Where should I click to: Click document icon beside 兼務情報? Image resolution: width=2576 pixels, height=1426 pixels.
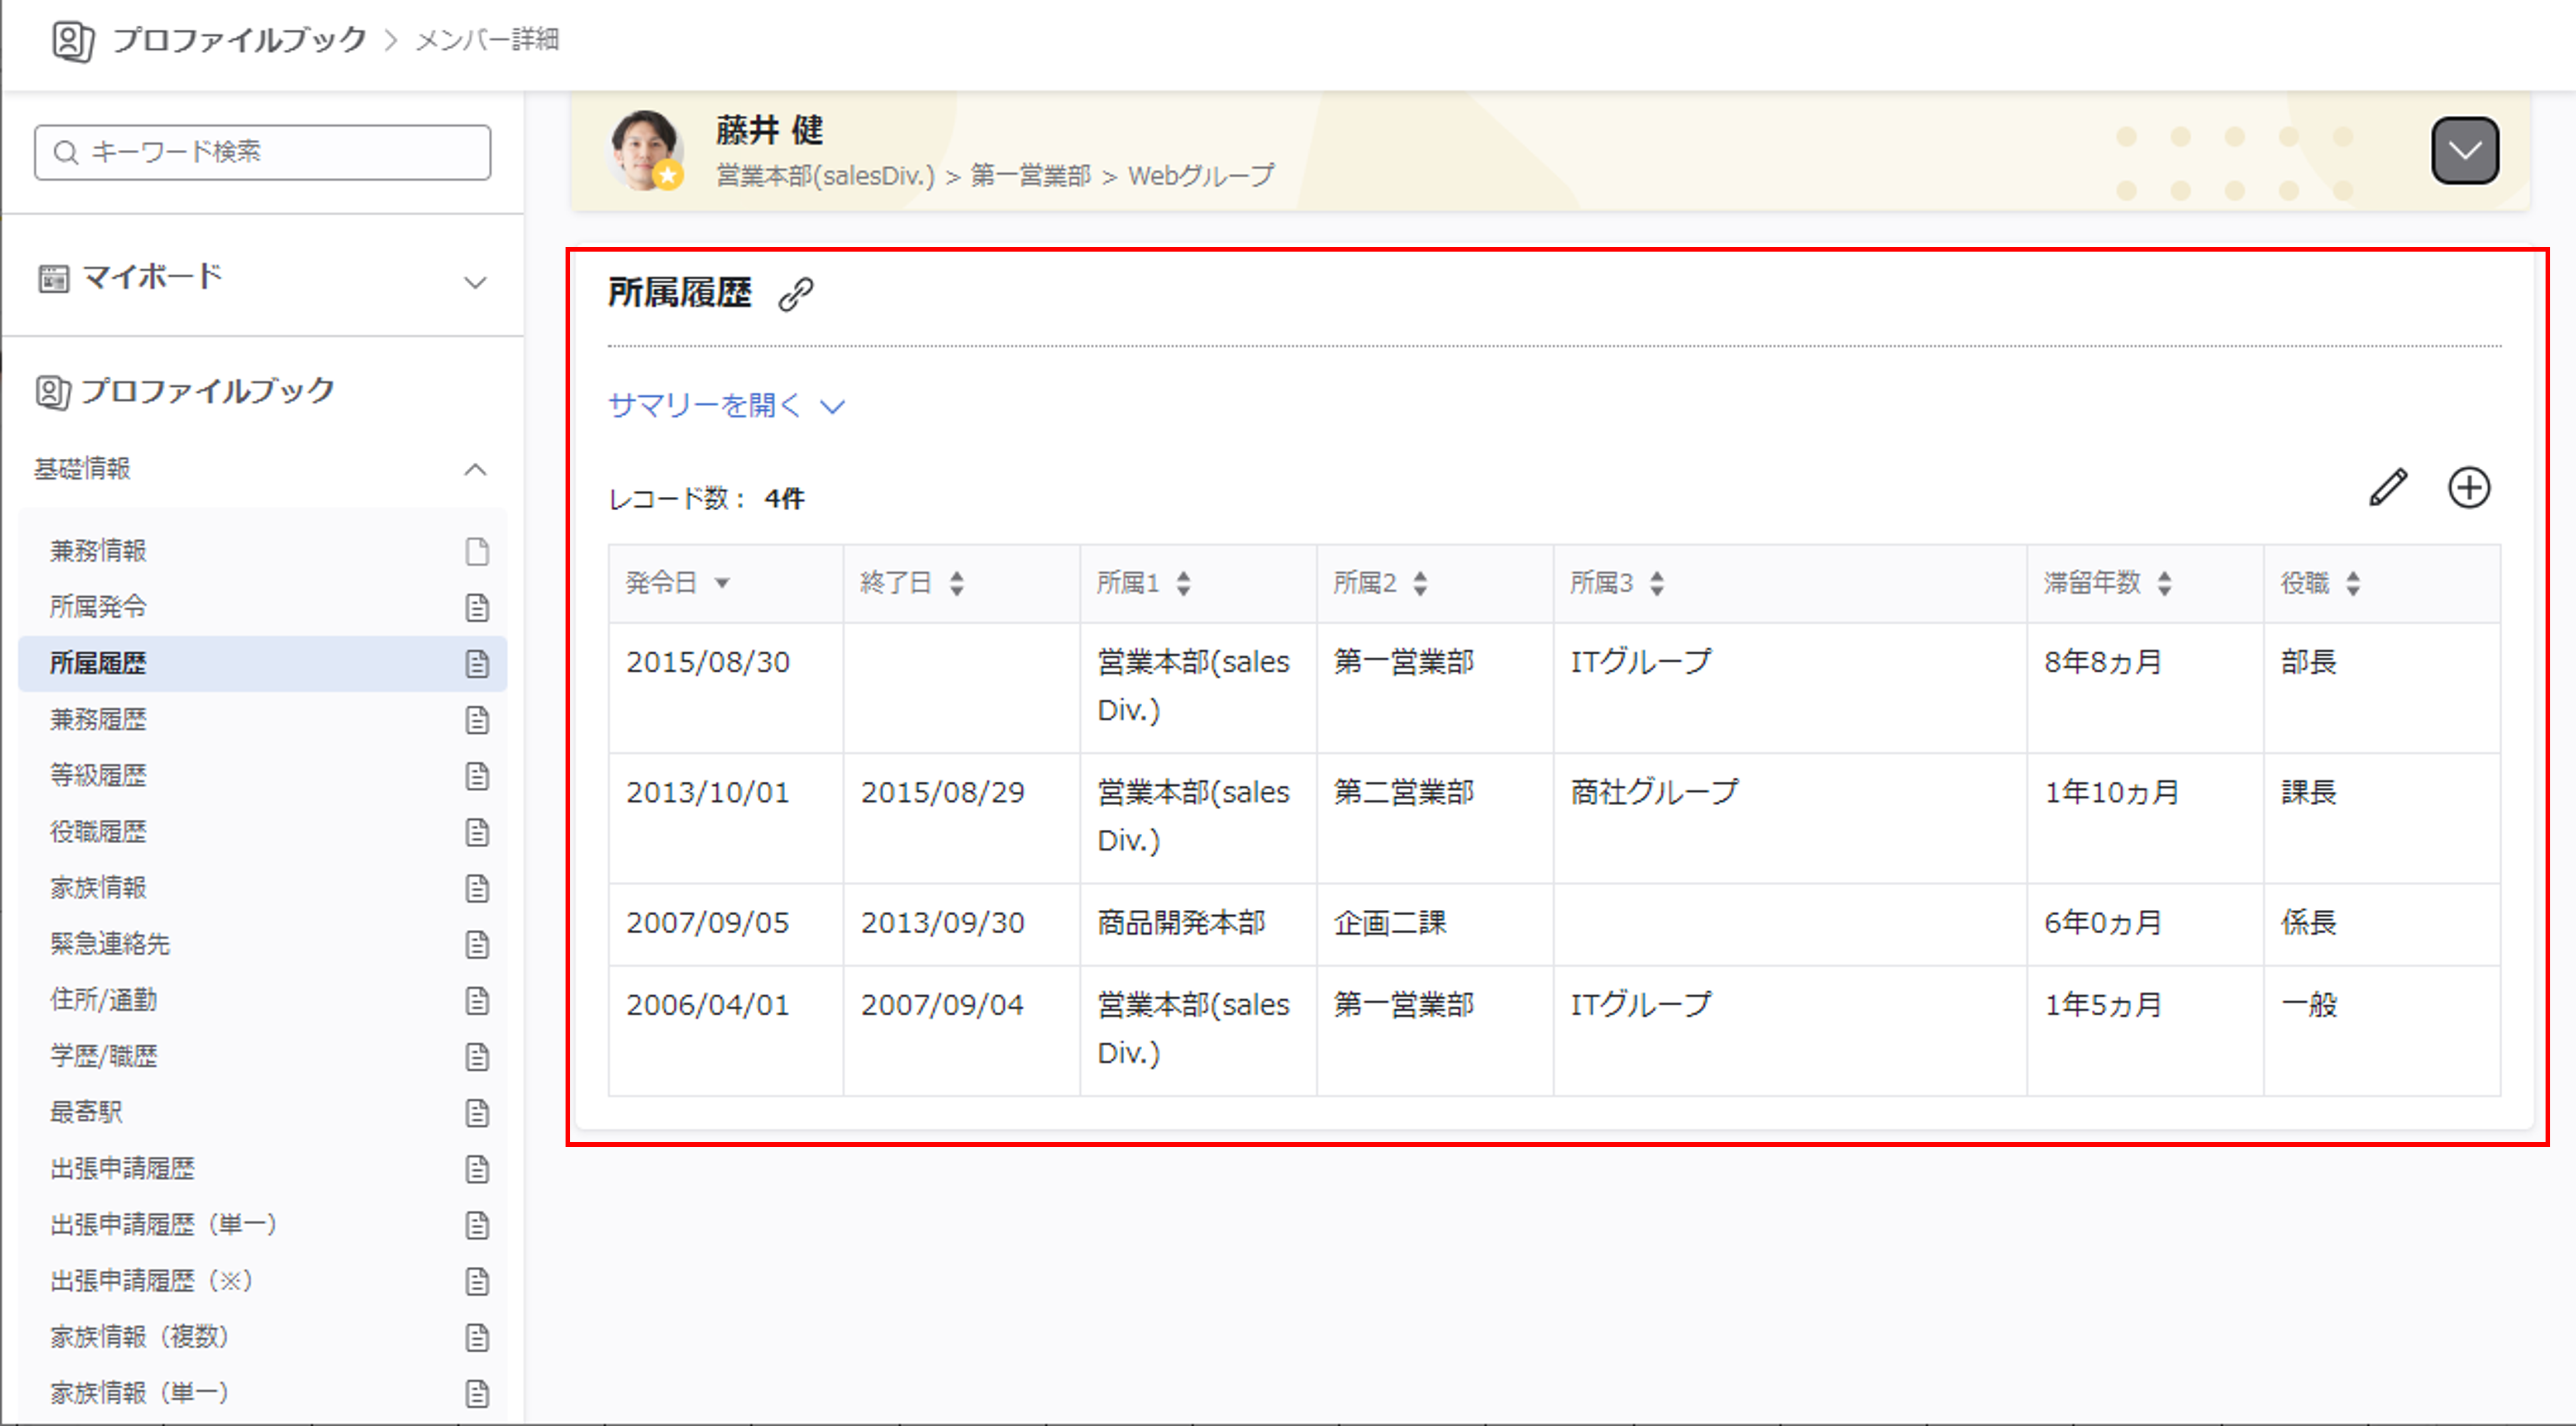pyautogui.click(x=477, y=552)
